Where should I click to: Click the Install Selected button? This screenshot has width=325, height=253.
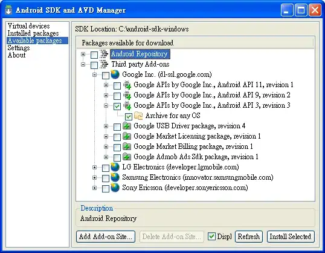[x=291, y=237]
